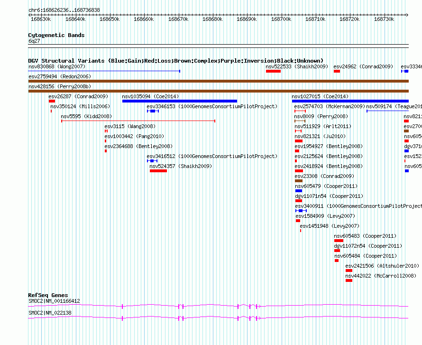Open dgv11072n54 (Cooper2011) variant

point(368,246)
